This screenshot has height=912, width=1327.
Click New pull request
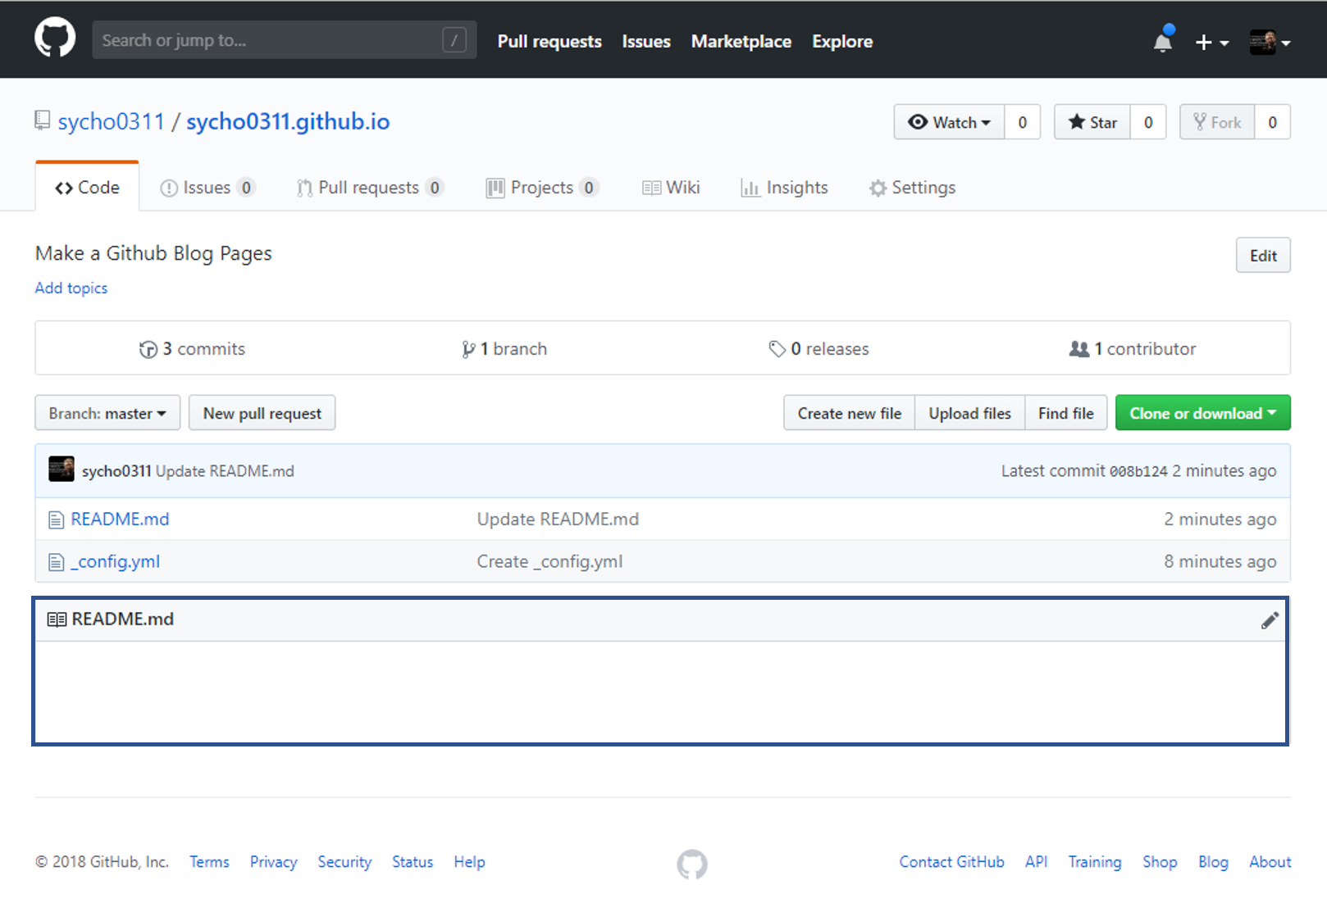tap(262, 413)
